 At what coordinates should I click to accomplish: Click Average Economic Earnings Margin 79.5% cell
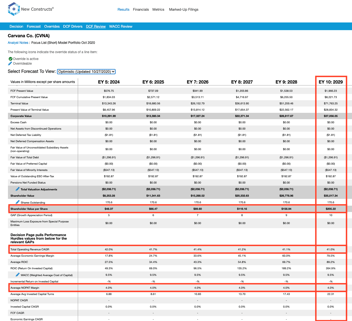click(331, 256)
